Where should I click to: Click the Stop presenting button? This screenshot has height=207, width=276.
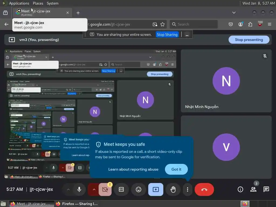[249, 40]
